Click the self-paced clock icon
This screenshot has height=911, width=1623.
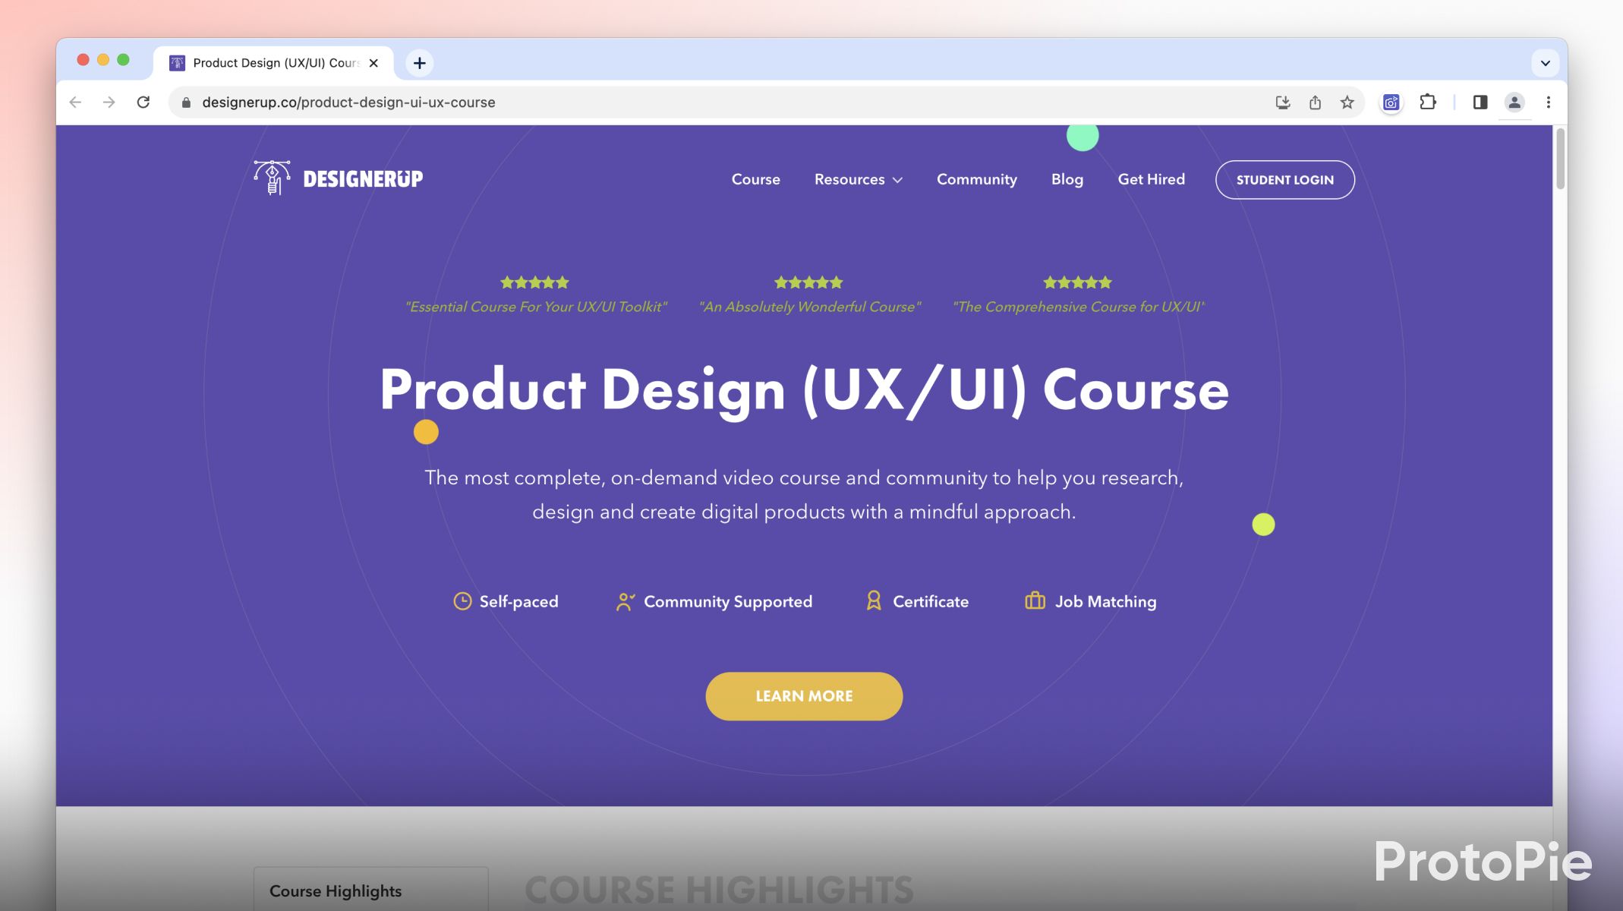462,601
